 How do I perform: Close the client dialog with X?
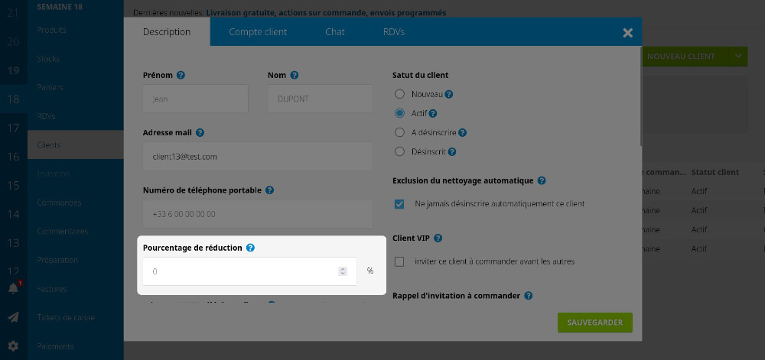[x=627, y=33]
